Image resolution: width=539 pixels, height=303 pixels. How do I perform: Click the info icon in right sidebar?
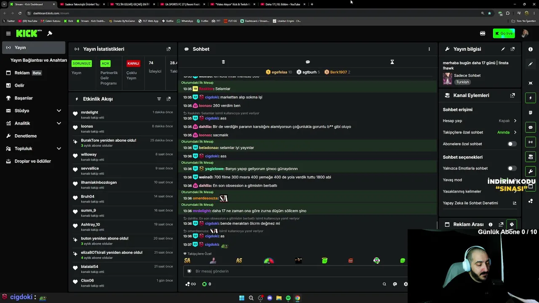(531, 49)
